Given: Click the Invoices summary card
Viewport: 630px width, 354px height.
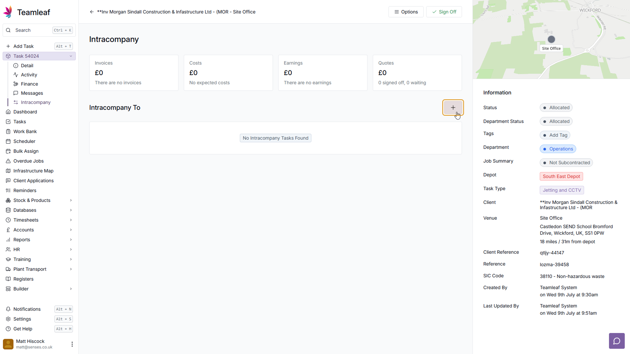Looking at the screenshot, I should [134, 73].
